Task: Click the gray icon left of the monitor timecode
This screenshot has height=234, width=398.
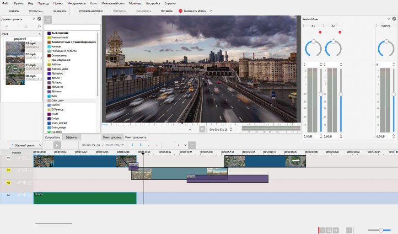Action: pos(202,129)
